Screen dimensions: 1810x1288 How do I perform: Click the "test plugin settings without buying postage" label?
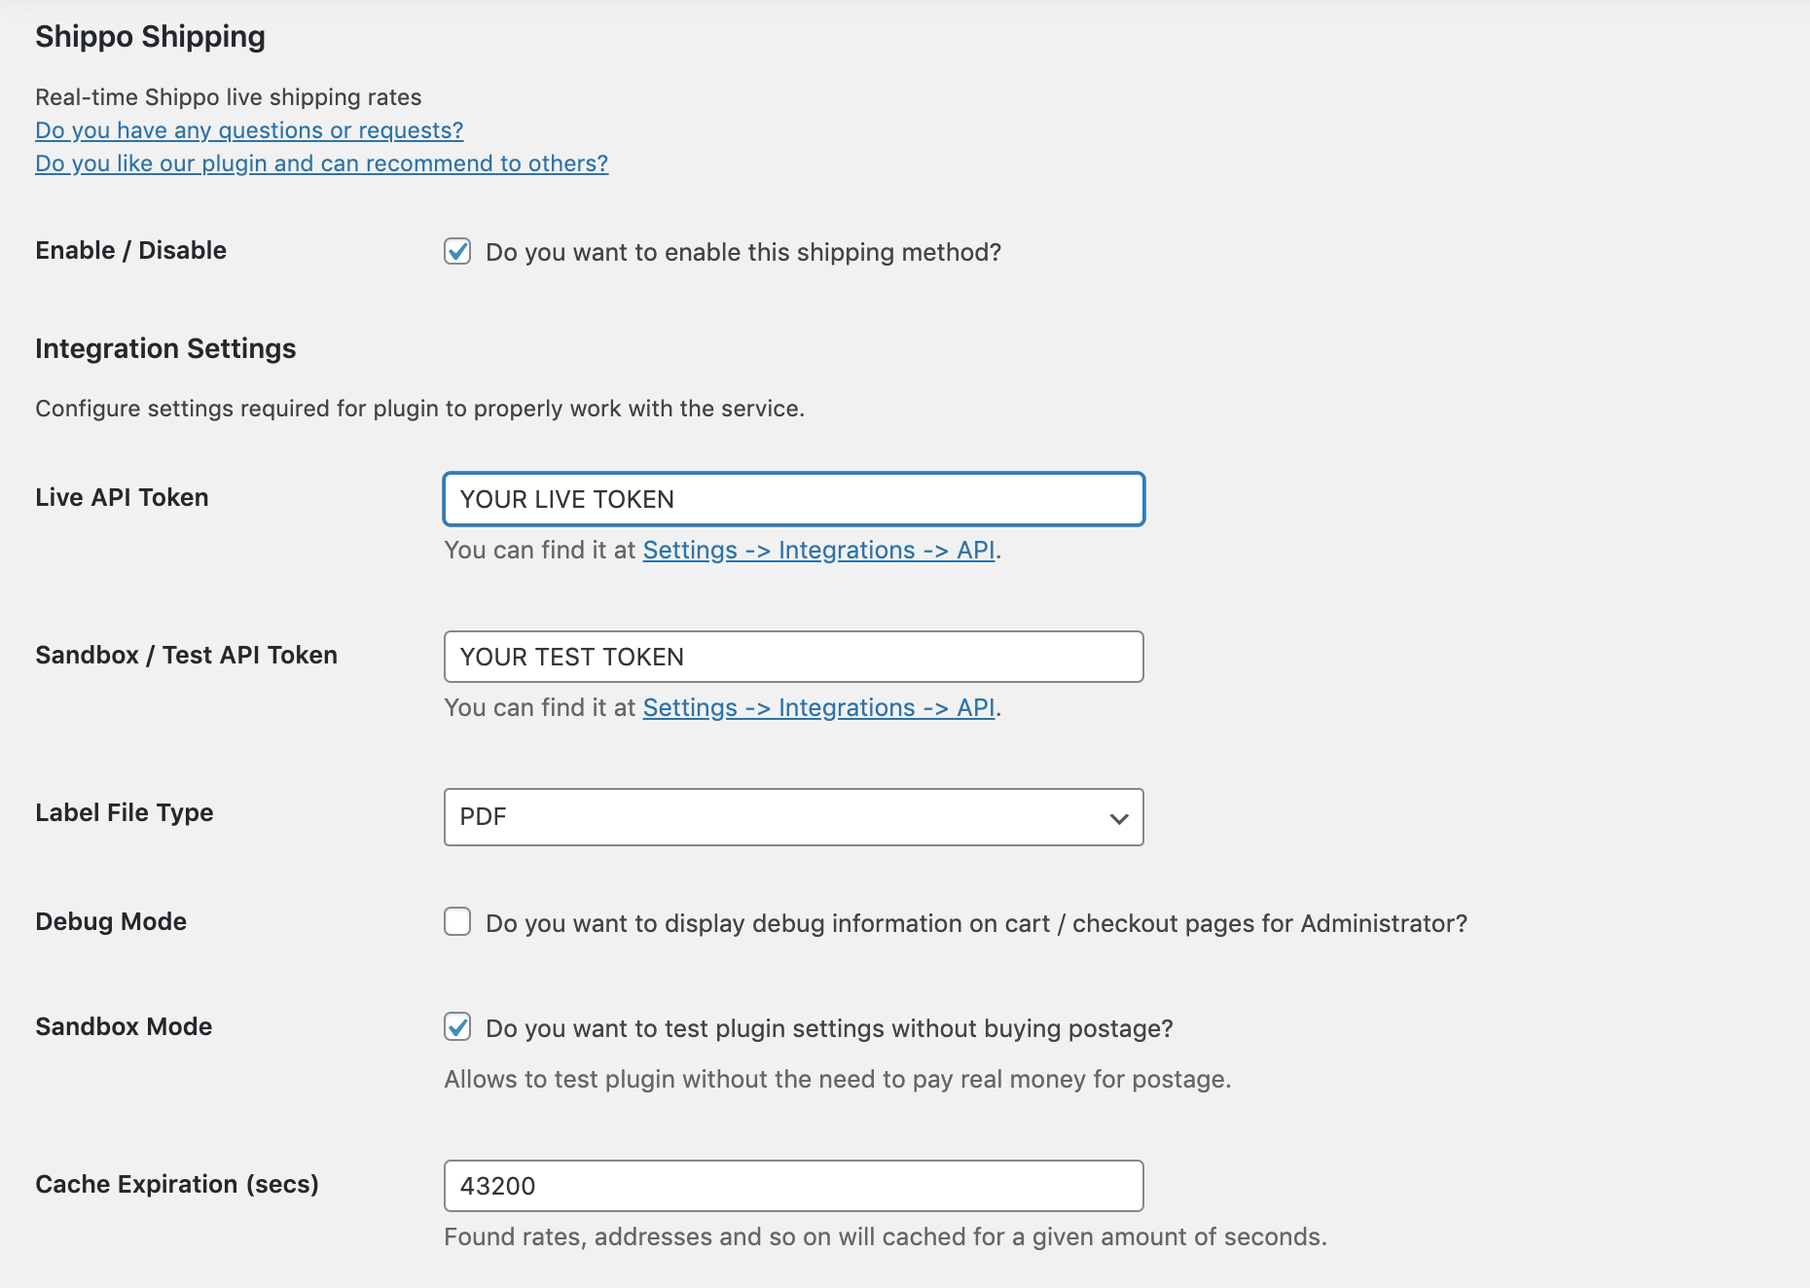(829, 1029)
